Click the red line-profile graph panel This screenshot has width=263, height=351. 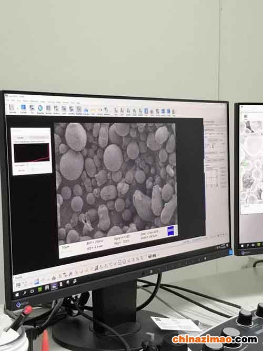coord(32,153)
